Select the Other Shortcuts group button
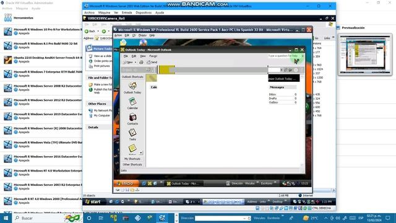Viewport: 396px width, 223px height. pyautogui.click(x=132, y=165)
